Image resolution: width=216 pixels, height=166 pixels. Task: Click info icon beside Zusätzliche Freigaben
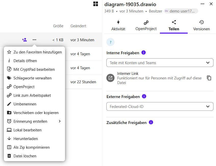pos(151,122)
